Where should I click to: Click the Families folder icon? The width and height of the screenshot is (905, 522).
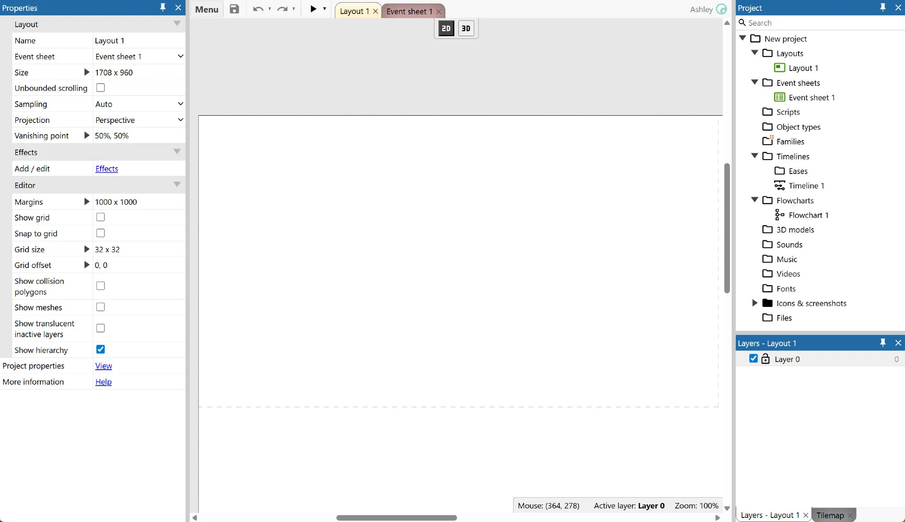coord(768,141)
